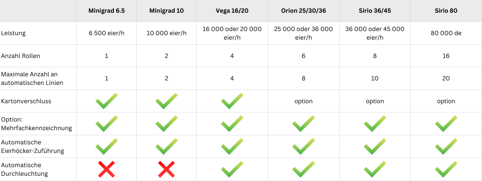
Task: Click Kartonverschluss checkmark for Minigrad 6.5
Action: click(106, 101)
